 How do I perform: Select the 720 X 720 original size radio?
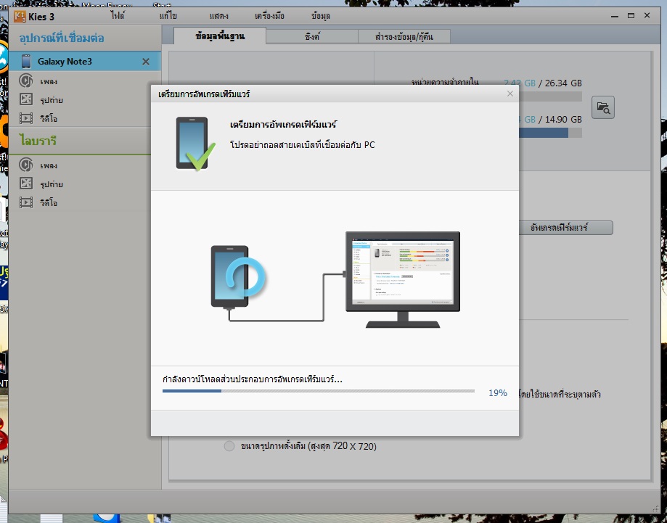click(x=229, y=446)
